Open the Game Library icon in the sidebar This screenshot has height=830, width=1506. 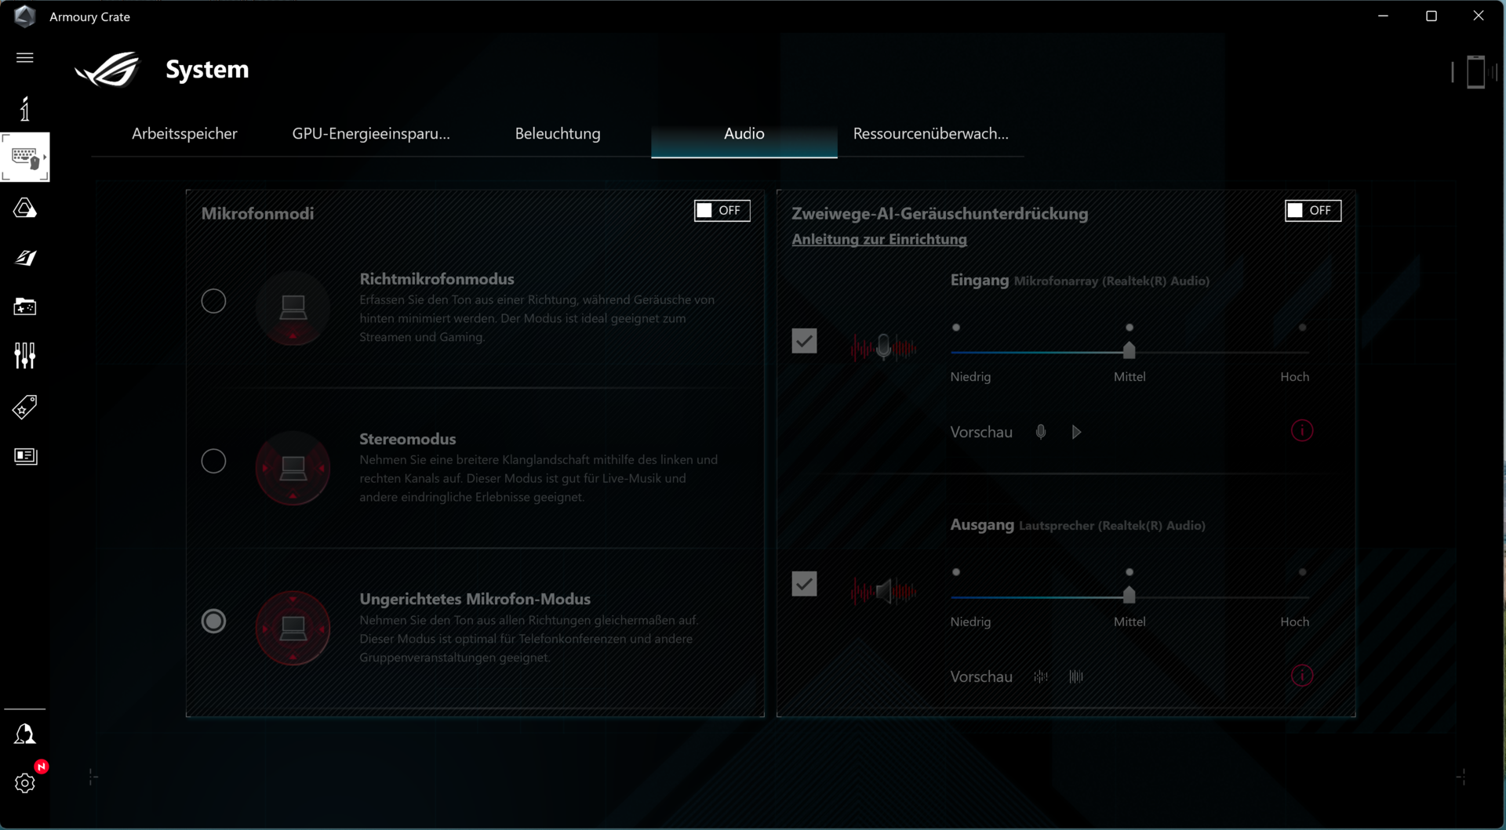coord(25,306)
